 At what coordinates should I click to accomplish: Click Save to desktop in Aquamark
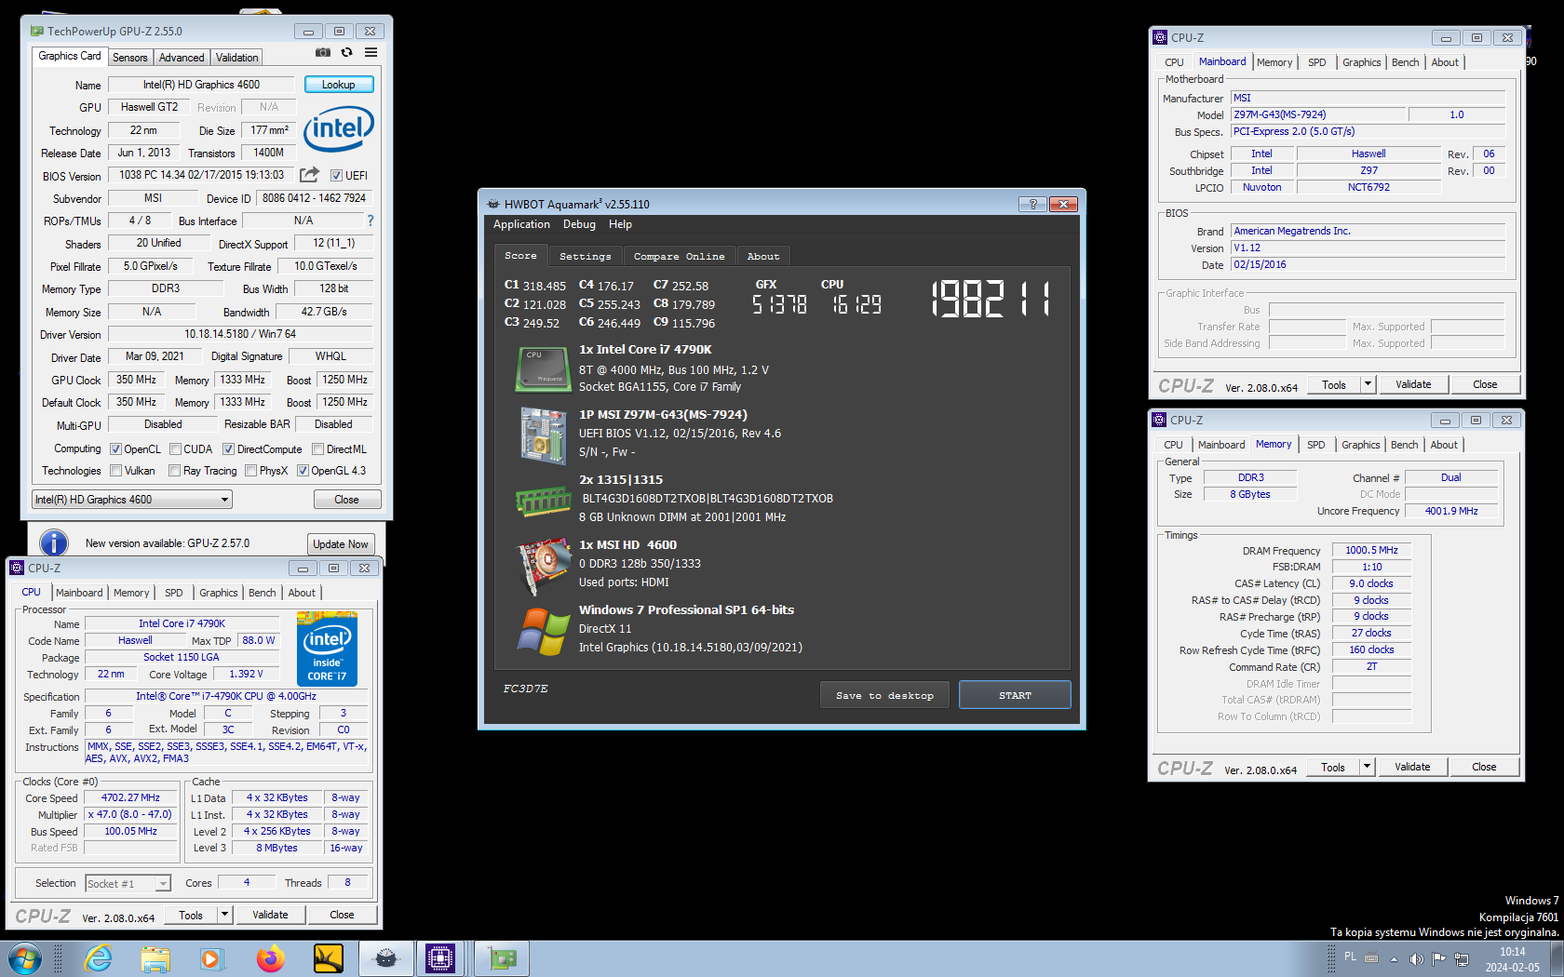pyautogui.click(x=884, y=695)
